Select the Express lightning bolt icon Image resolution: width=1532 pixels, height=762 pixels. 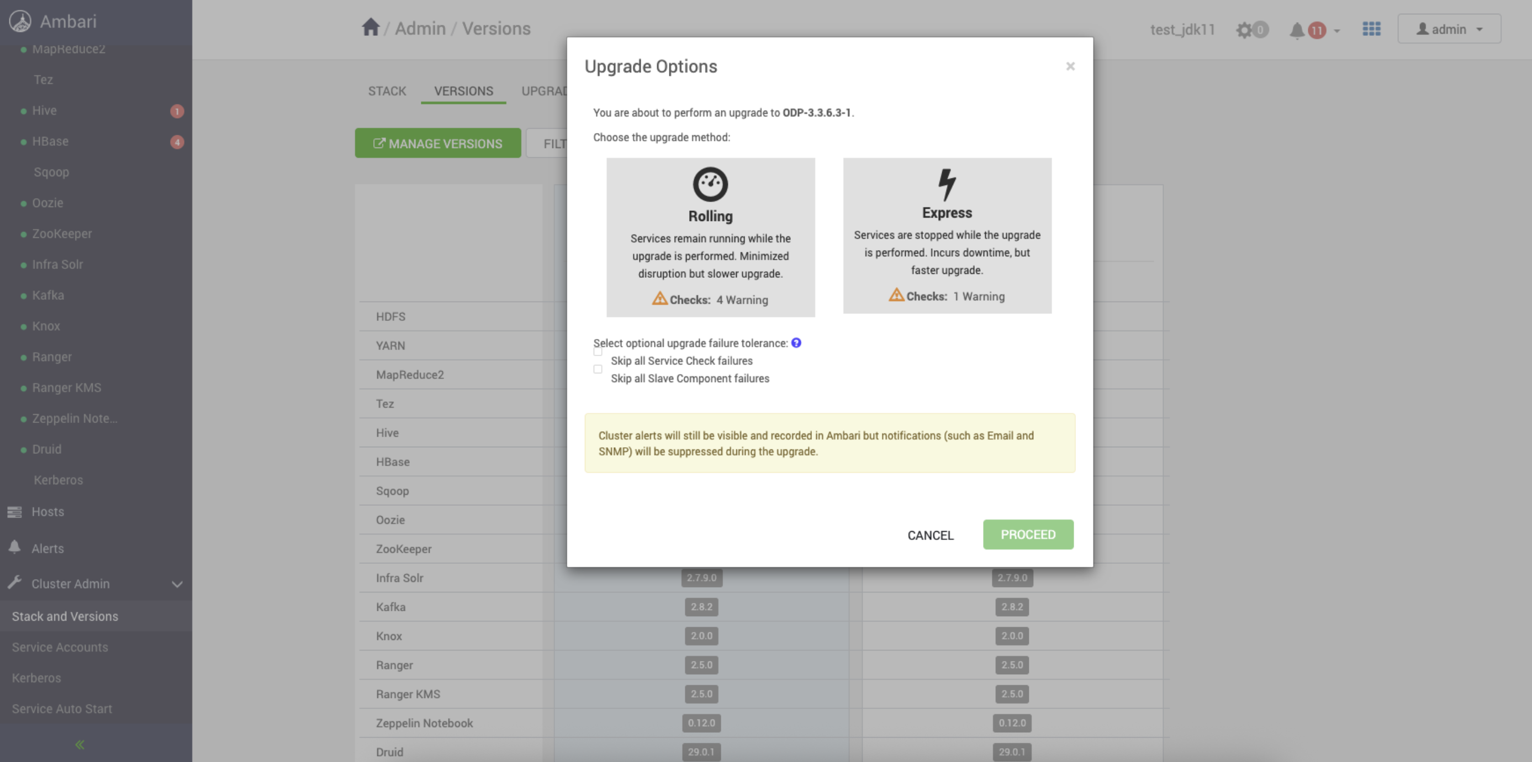[947, 184]
